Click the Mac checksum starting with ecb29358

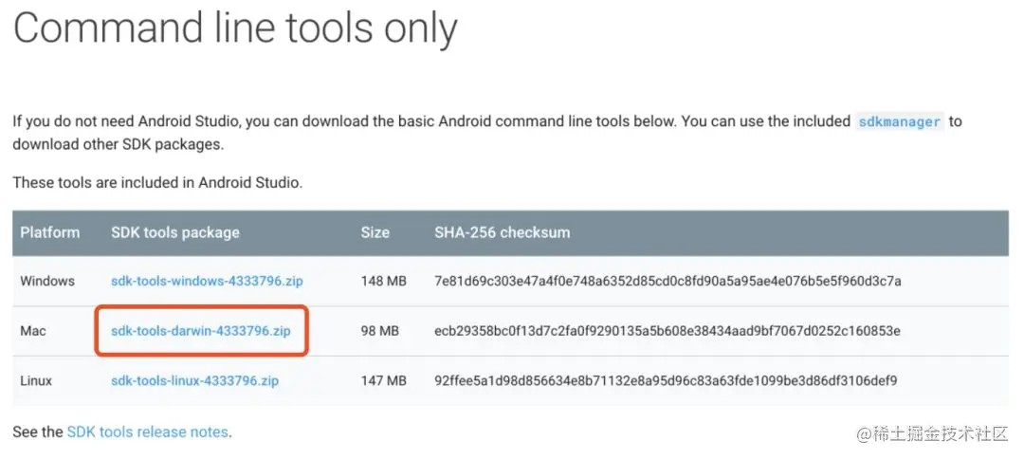coord(667,331)
